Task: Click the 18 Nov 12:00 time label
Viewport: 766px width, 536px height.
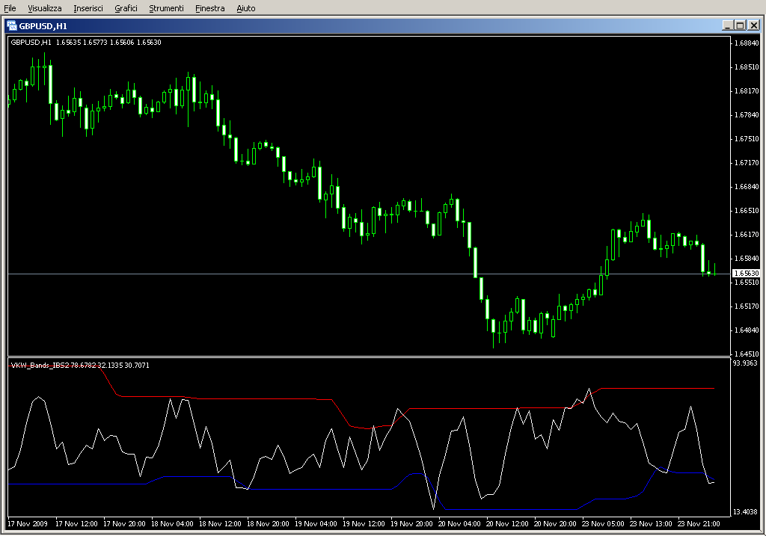Action: coord(220,524)
